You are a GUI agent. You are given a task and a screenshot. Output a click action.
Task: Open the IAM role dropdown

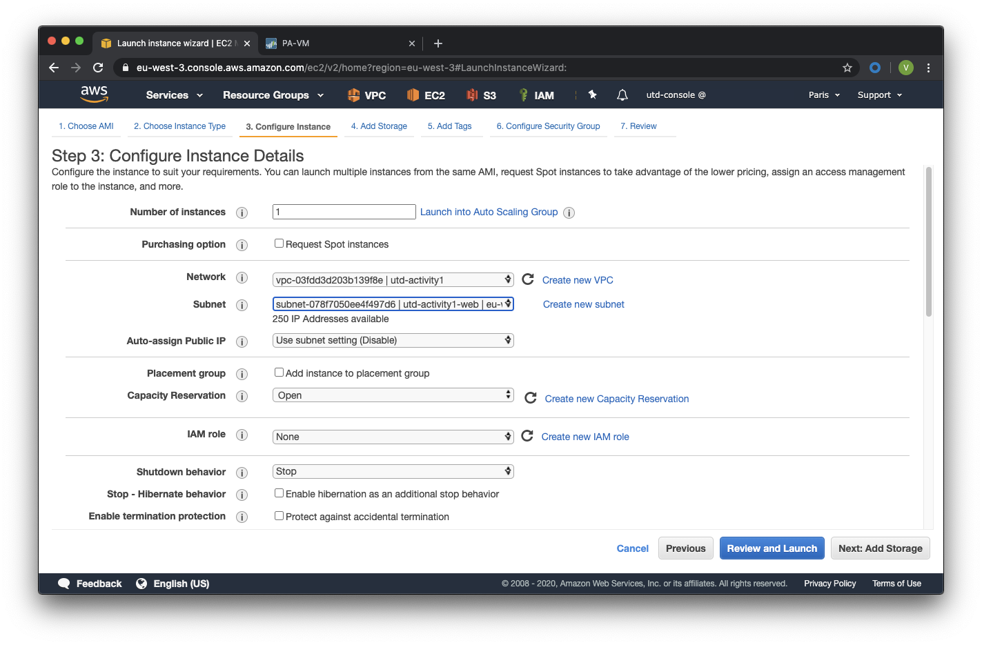[393, 437]
